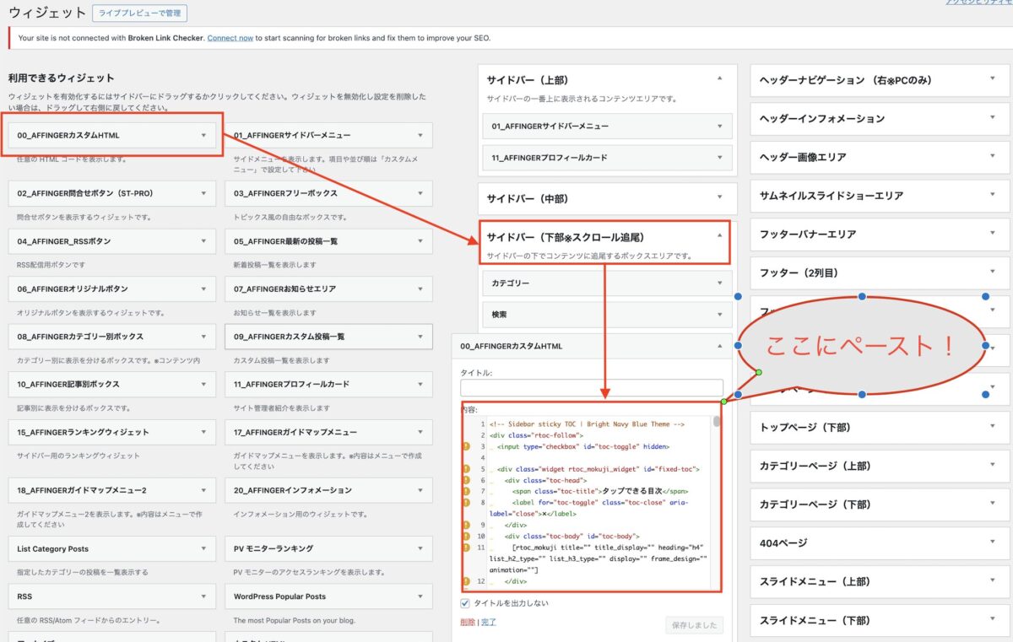Click the 保存しました button
The width and height of the screenshot is (1013, 642).
695,625
